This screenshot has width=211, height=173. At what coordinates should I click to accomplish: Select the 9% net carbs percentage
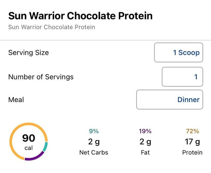(x=94, y=131)
